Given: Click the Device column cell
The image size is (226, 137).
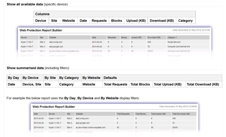Looking at the screenshot, I should (x=41, y=21).
